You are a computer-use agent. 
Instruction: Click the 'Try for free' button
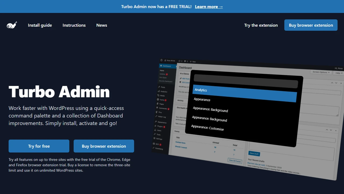(x=39, y=146)
